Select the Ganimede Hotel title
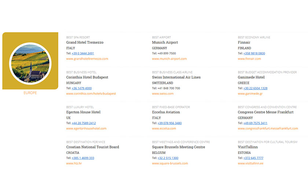308x192 pixels. 251,77
